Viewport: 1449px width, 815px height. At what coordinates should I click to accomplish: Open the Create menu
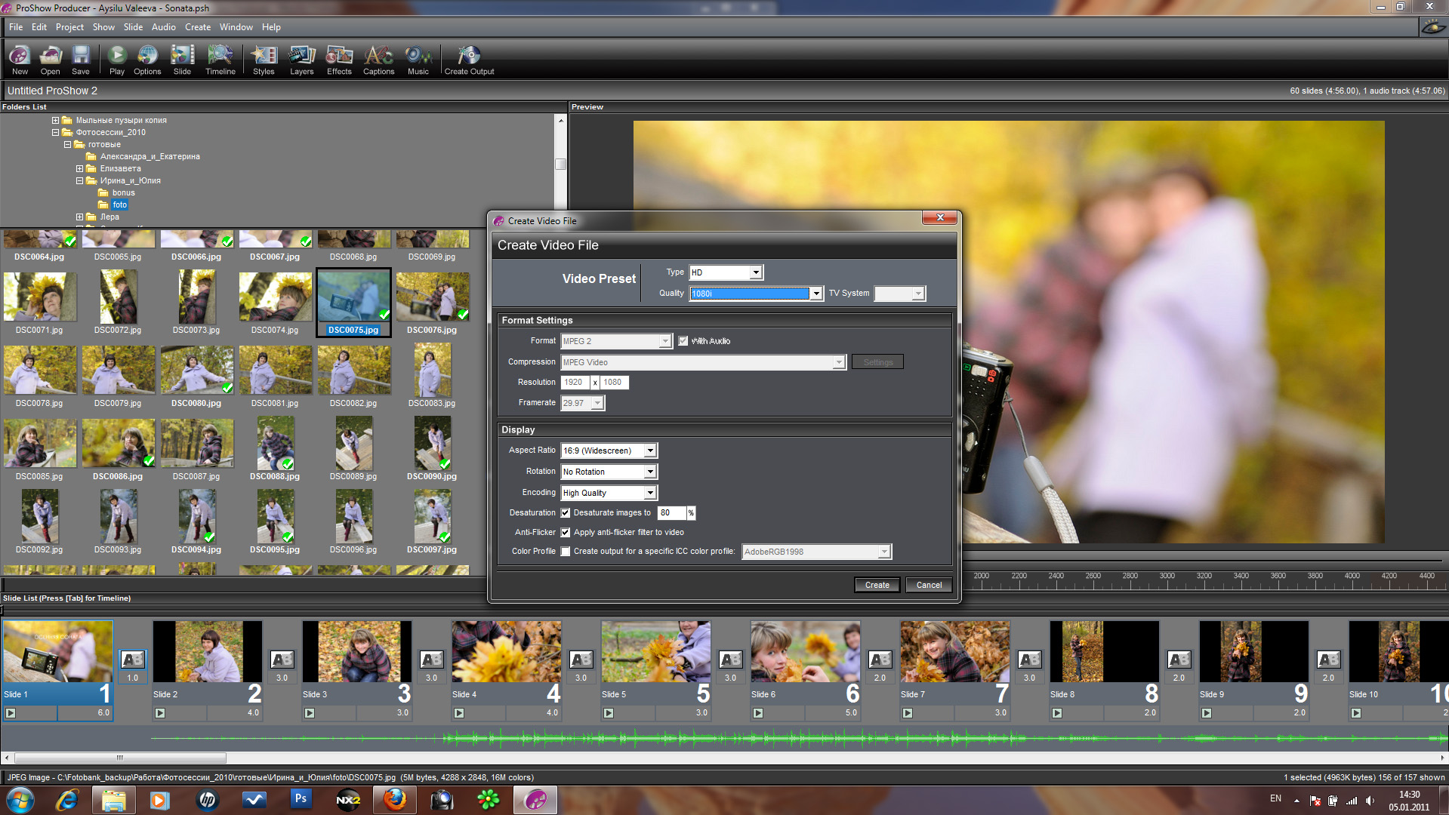[x=198, y=27]
